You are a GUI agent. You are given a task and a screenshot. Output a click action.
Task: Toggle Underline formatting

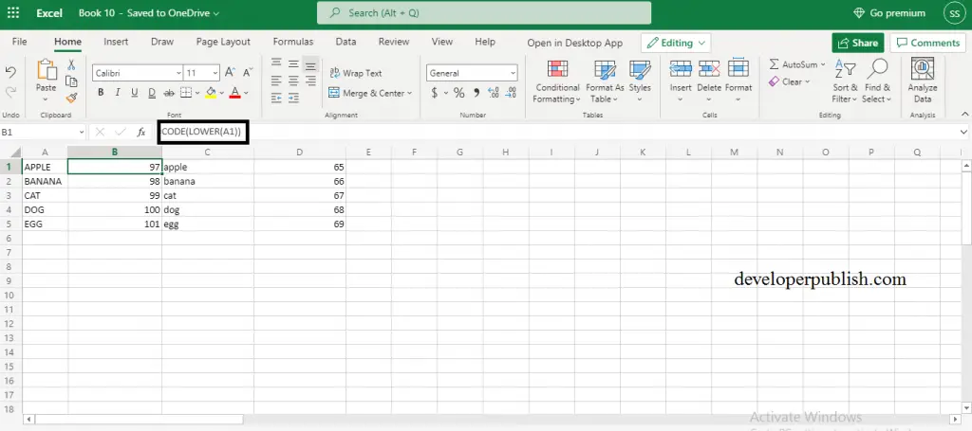click(x=135, y=93)
